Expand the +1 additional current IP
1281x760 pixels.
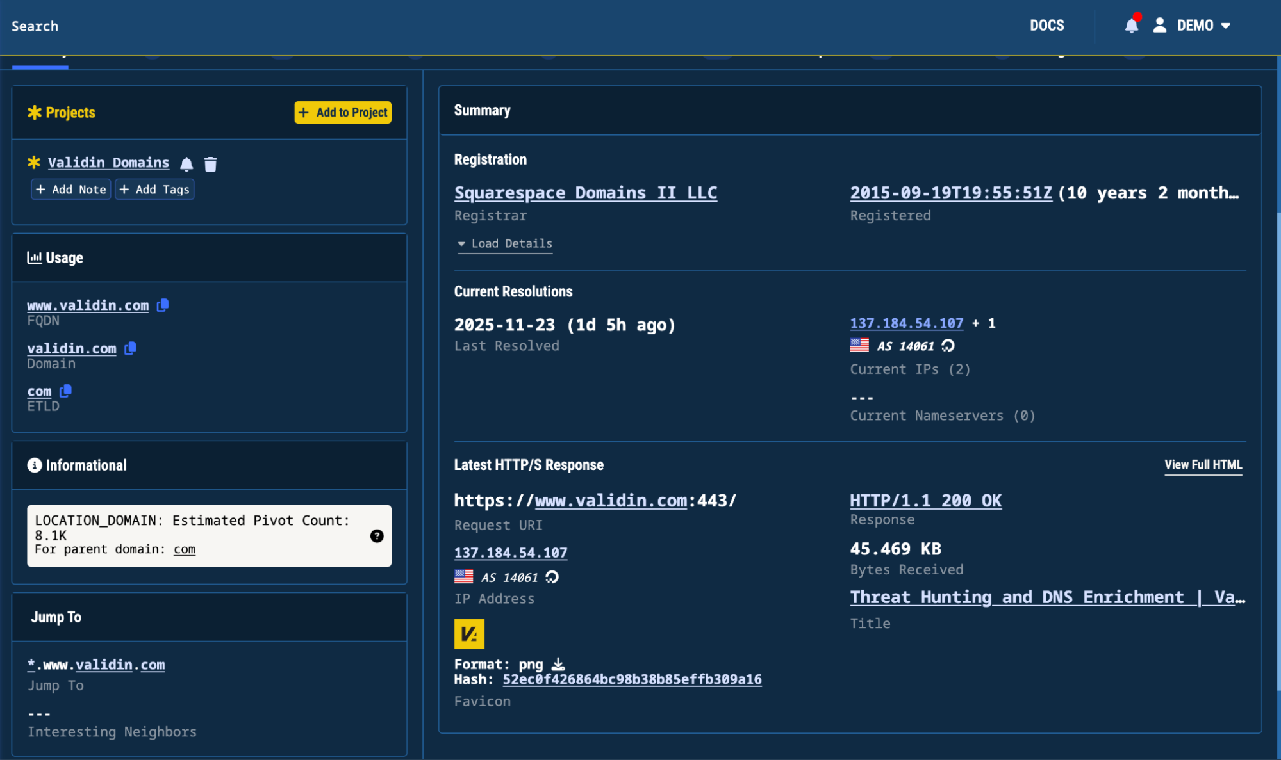pyautogui.click(x=985, y=323)
